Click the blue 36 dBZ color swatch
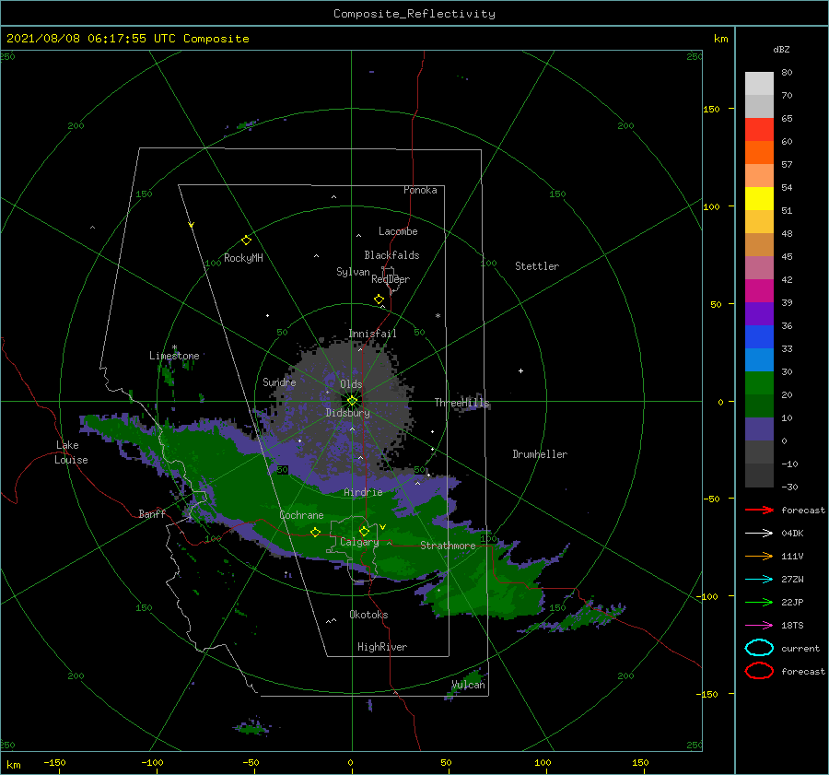829x775 pixels. pyautogui.click(x=759, y=337)
